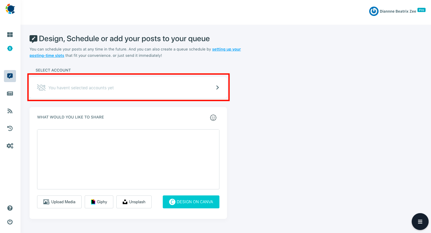This screenshot has width=431, height=233.
Task: Open the floating hamburger menu button
Action: pos(420,222)
